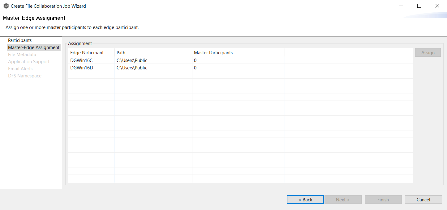Select the DGWin16C edge participant row
Screen dimensions: 447x210
pos(81,60)
